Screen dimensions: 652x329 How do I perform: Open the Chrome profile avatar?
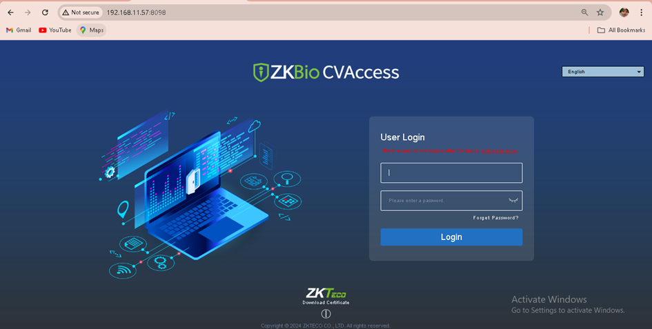[x=624, y=12]
